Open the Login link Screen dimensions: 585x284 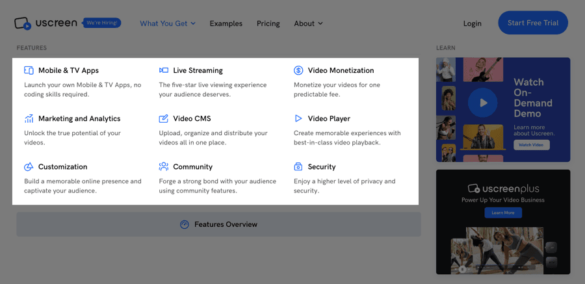(x=472, y=23)
